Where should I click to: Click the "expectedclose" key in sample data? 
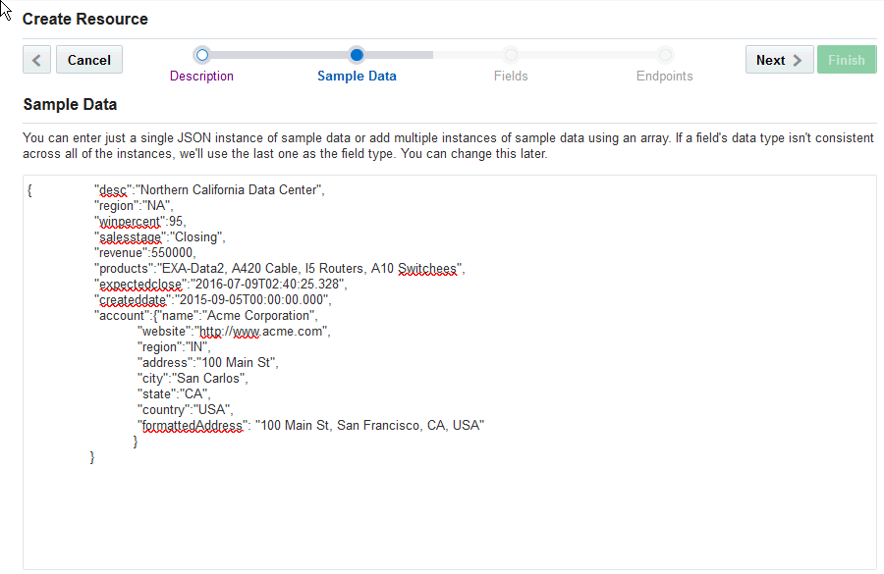click(134, 284)
